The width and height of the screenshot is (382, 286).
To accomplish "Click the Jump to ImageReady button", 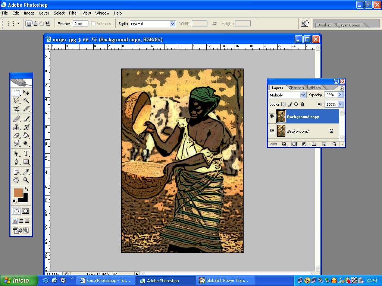I will click(21, 230).
